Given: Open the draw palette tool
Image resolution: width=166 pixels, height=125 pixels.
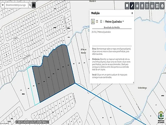Looking at the screenshot, I should click(137, 6).
